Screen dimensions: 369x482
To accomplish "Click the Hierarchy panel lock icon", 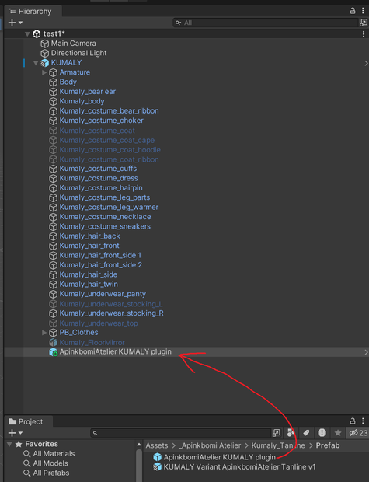I will [x=353, y=11].
